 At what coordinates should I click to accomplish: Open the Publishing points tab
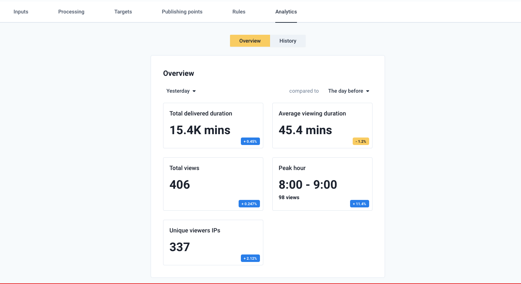tap(182, 12)
